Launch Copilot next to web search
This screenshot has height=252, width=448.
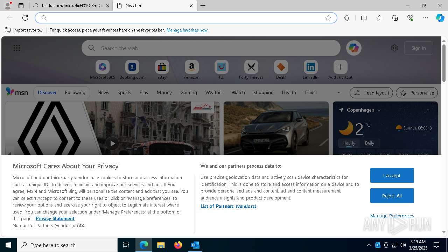(x=353, y=48)
